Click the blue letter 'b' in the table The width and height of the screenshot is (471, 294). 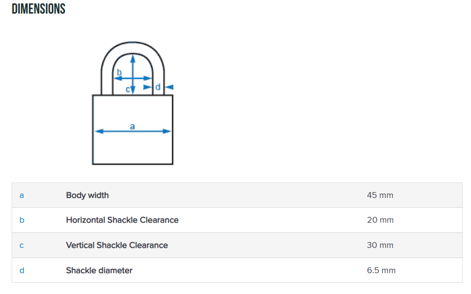(x=21, y=220)
